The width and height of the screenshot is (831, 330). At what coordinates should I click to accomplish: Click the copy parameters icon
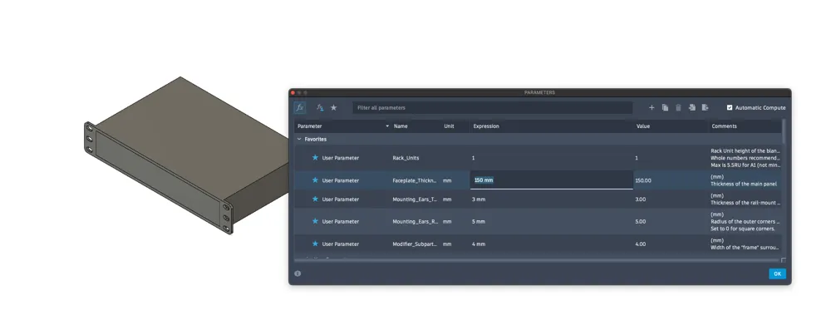[665, 108]
